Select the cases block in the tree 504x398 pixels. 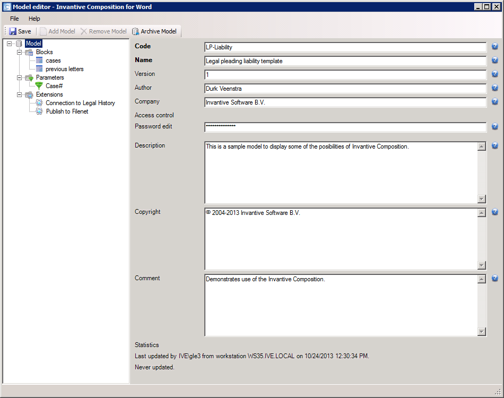click(x=53, y=60)
